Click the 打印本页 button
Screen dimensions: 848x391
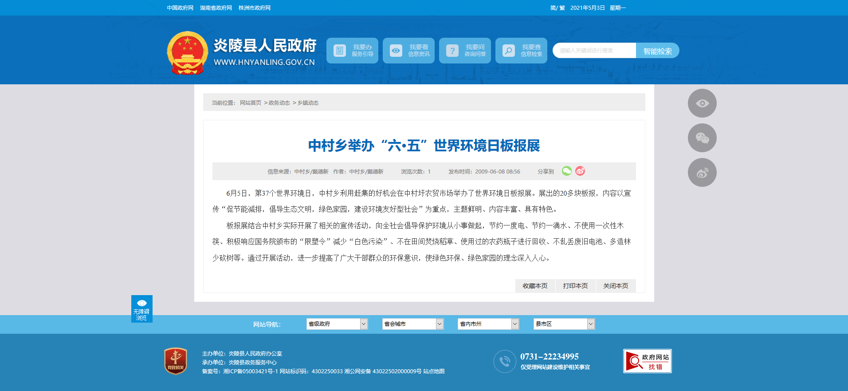(575, 286)
